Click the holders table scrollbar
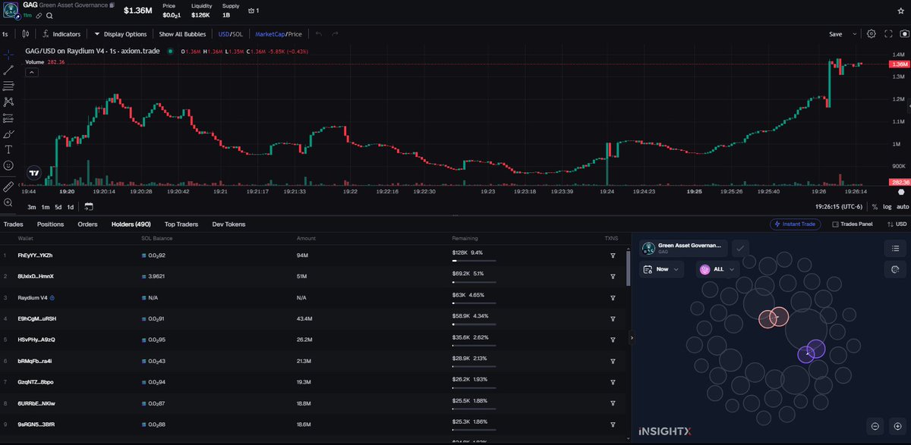The image size is (911, 445). tap(627, 269)
